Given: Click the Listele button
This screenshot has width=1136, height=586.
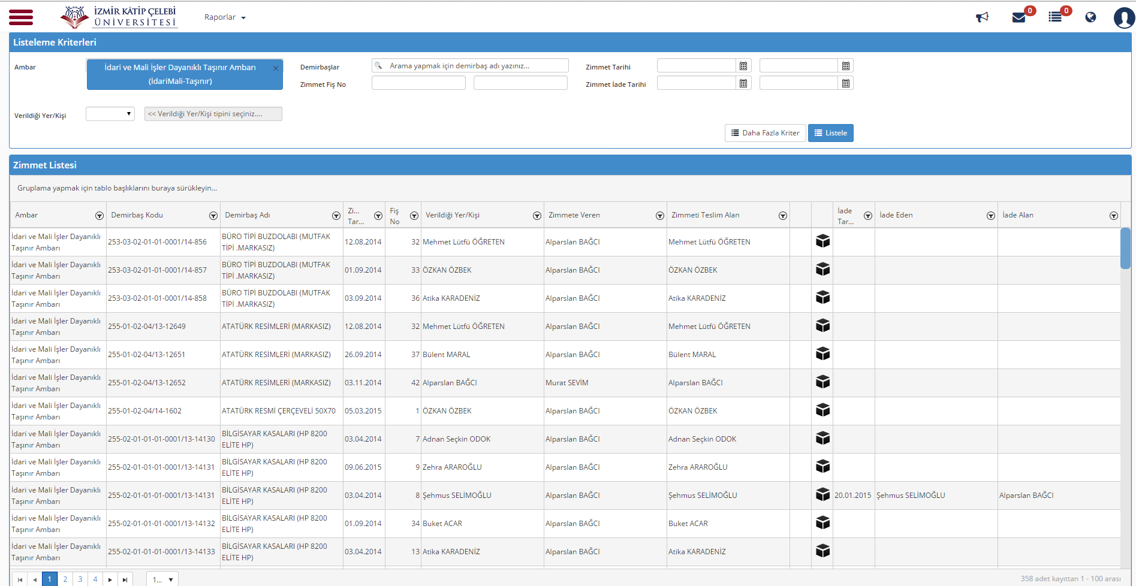Looking at the screenshot, I should click(x=830, y=133).
